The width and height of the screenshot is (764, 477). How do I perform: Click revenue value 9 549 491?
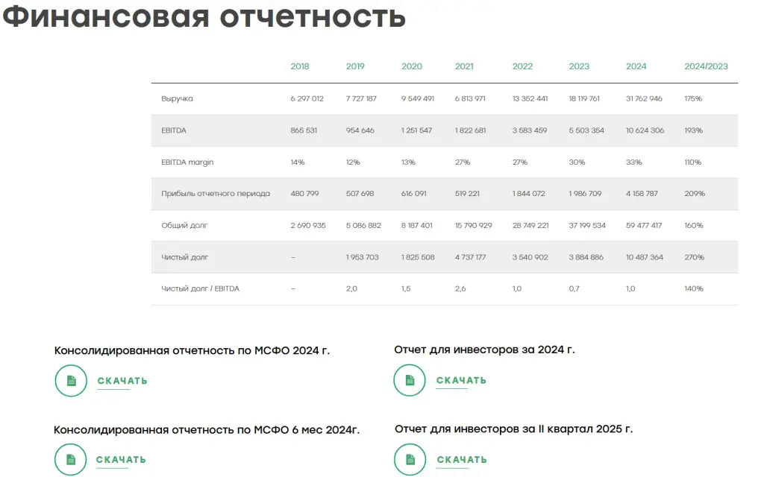418,98
